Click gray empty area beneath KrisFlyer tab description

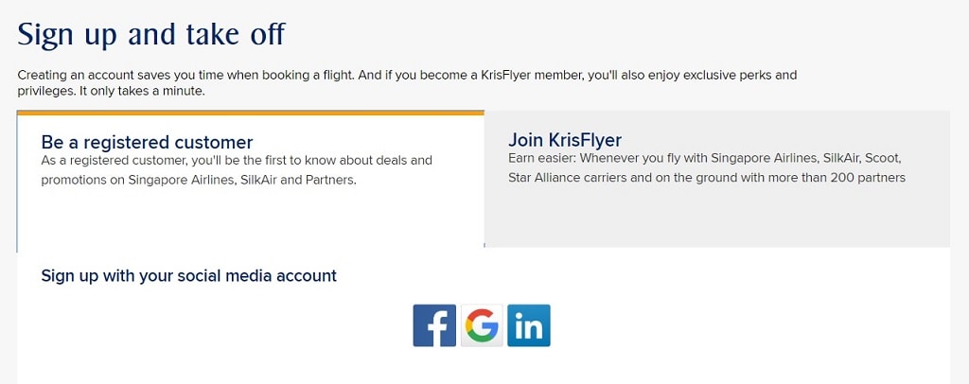coord(717,216)
